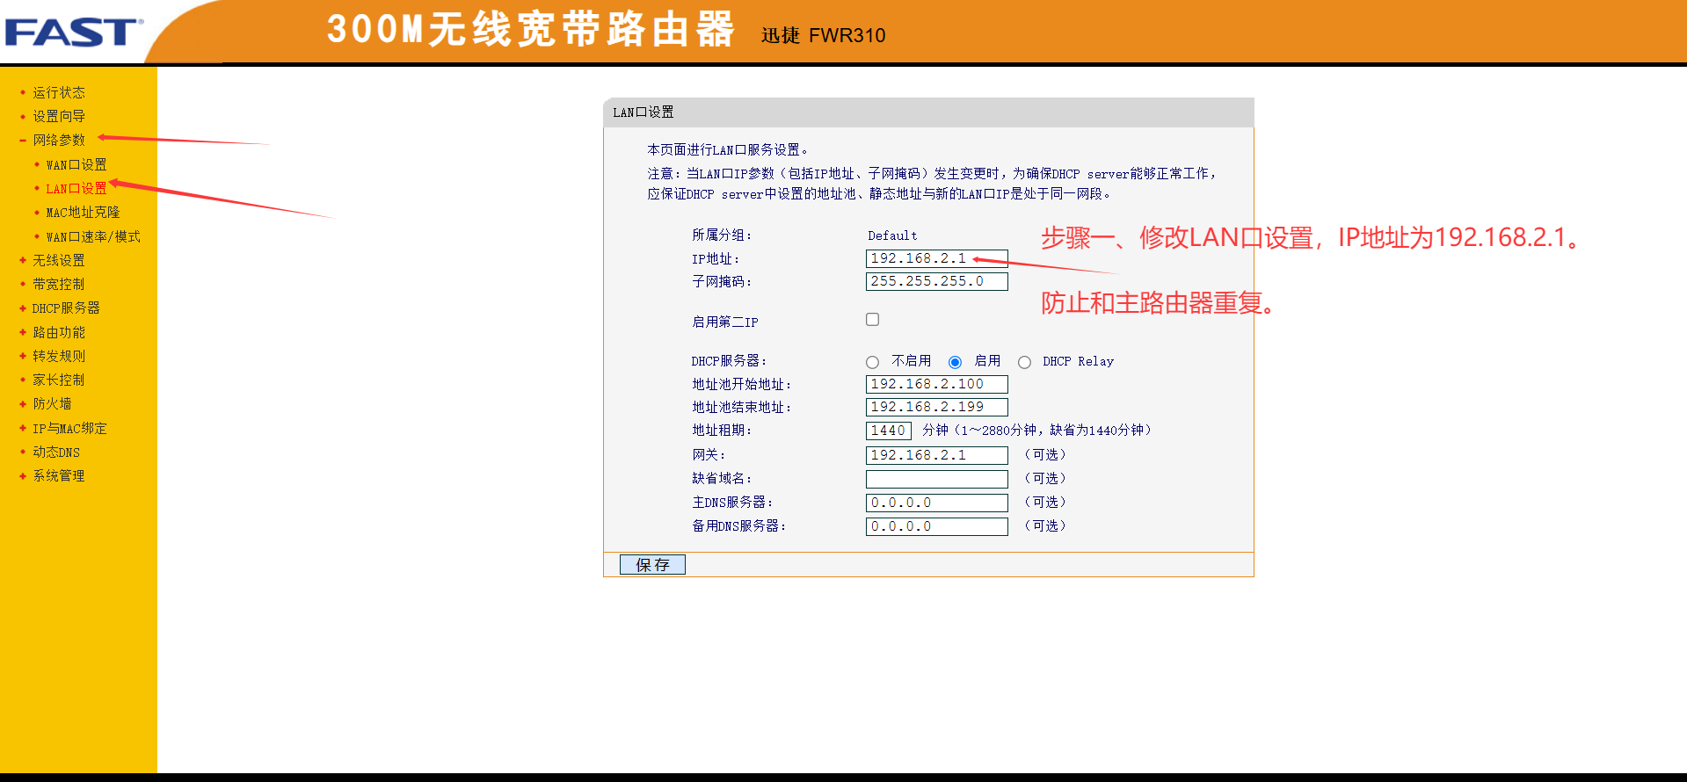Open WAN口设置 submenu item
Screen dimensions: 1687x782
(76, 164)
